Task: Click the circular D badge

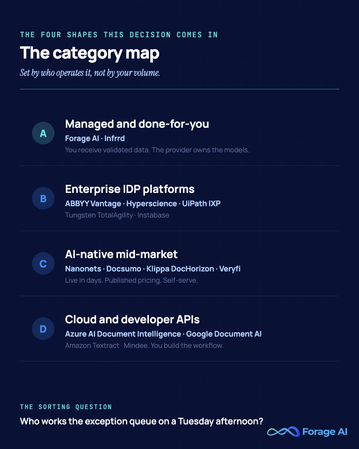Action: point(43,329)
